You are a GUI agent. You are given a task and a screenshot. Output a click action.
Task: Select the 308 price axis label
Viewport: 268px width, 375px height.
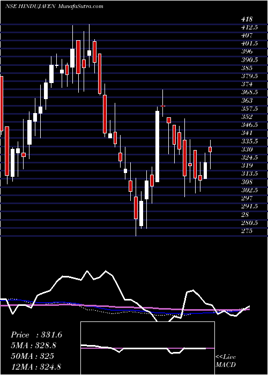point(247,182)
